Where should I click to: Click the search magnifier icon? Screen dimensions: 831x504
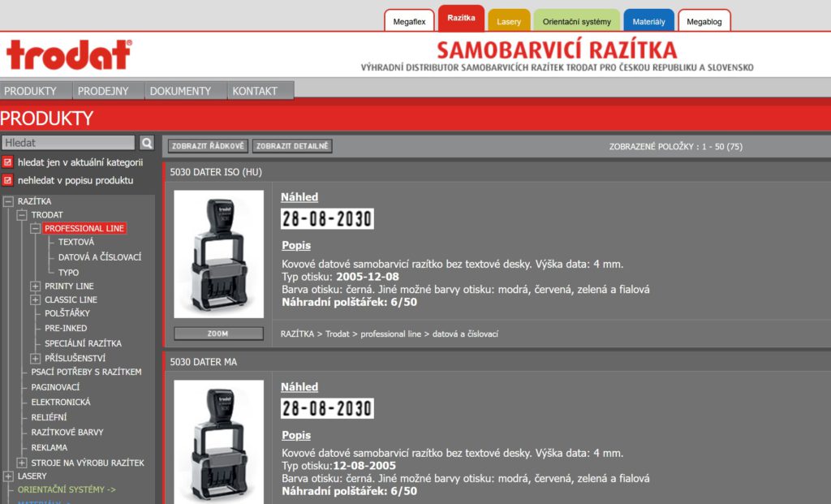click(147, 143)
